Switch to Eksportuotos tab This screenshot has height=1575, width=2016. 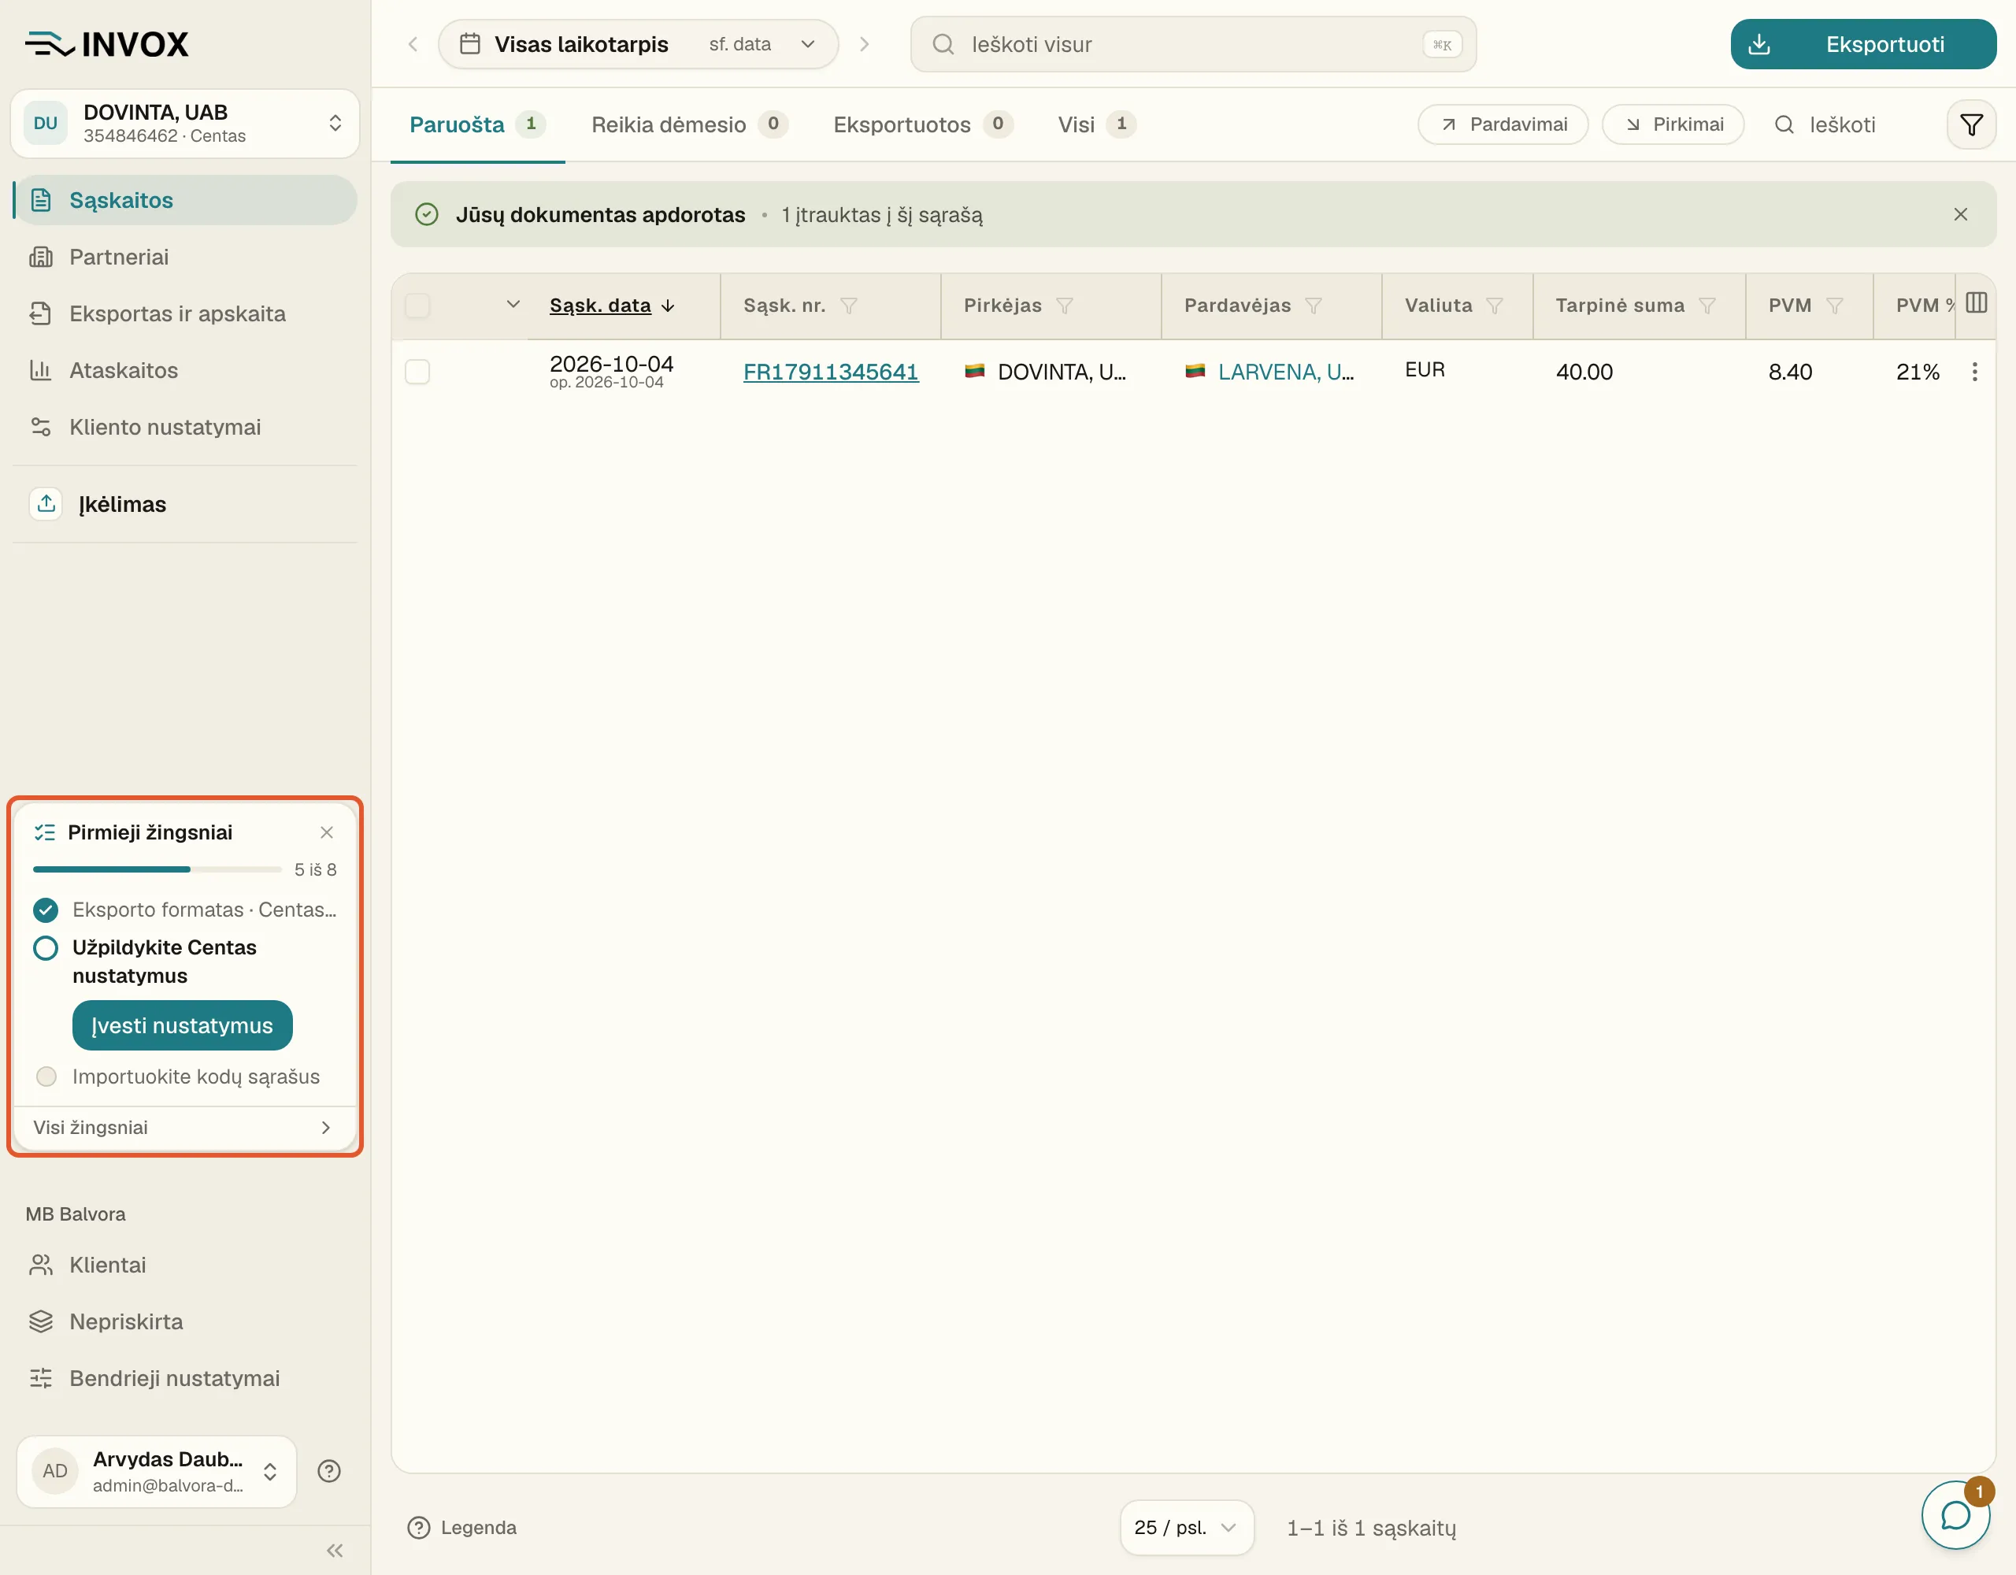[x=923, y=124]
